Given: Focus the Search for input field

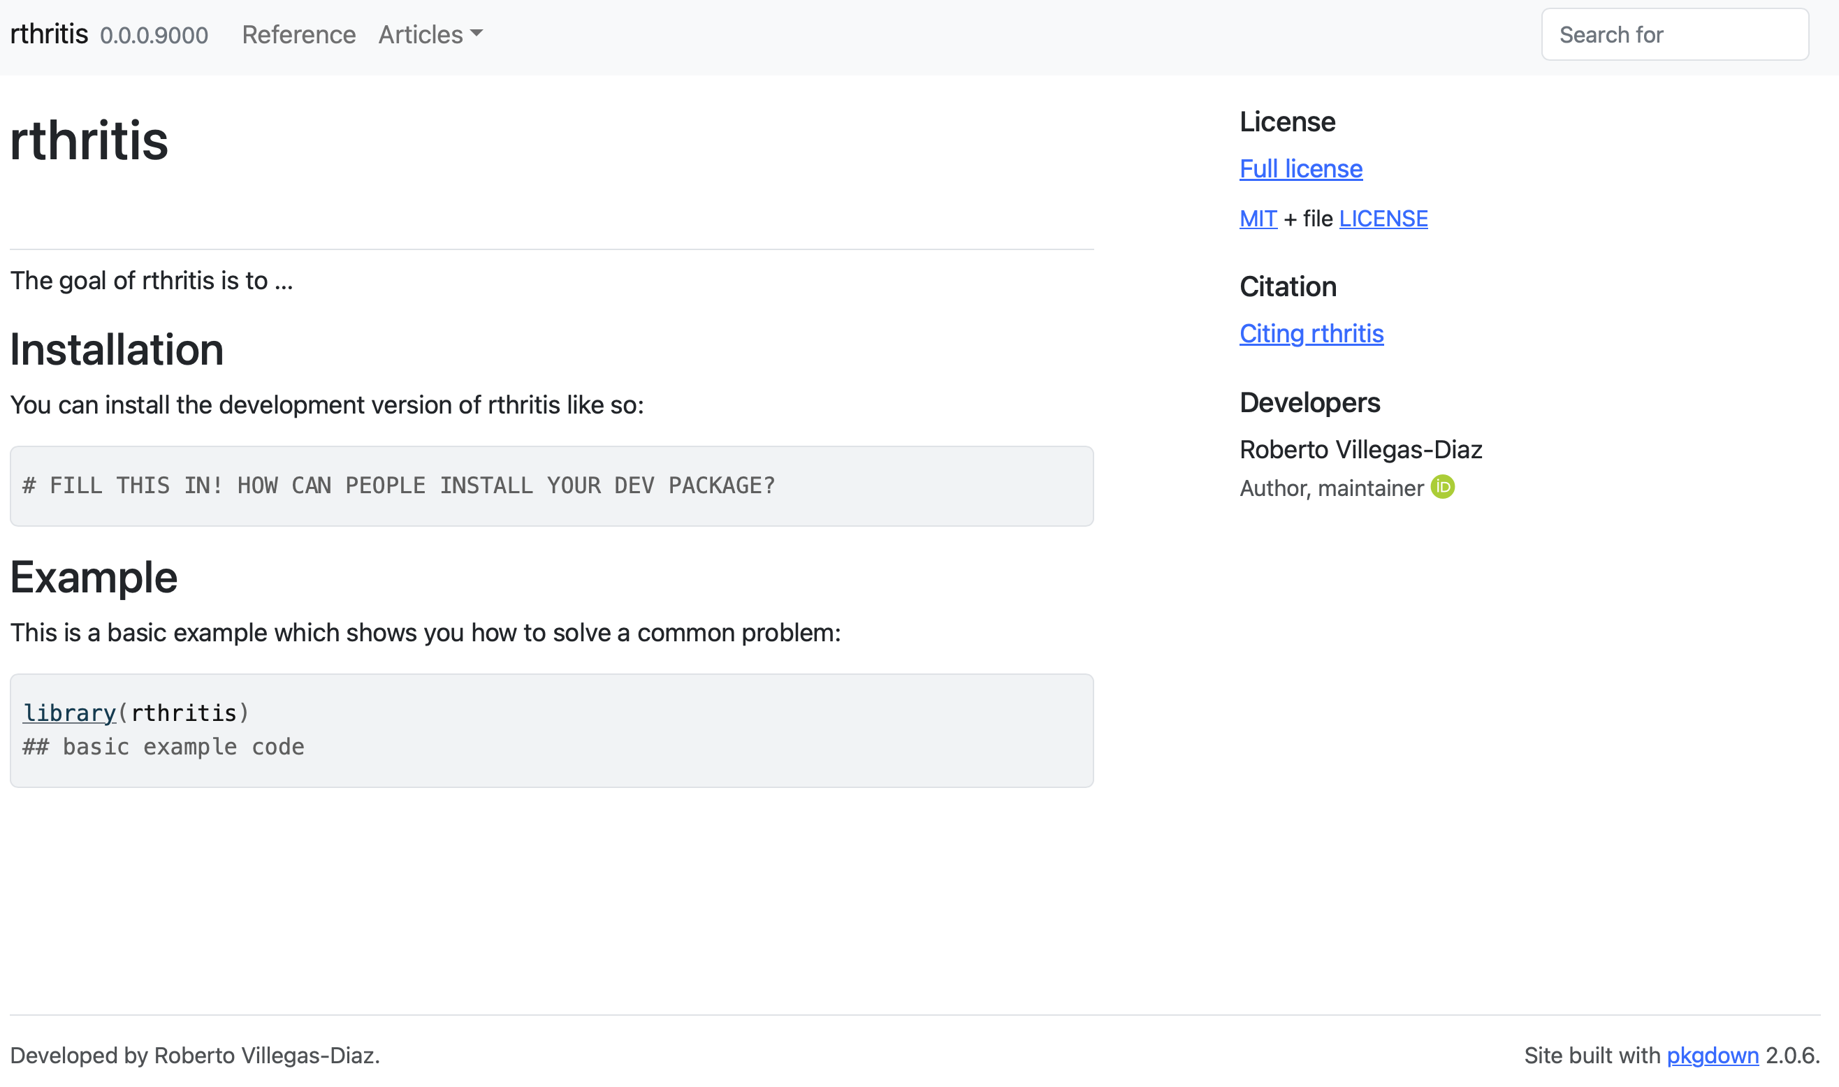Looking at the screenshot, I should pos(1674,34).
